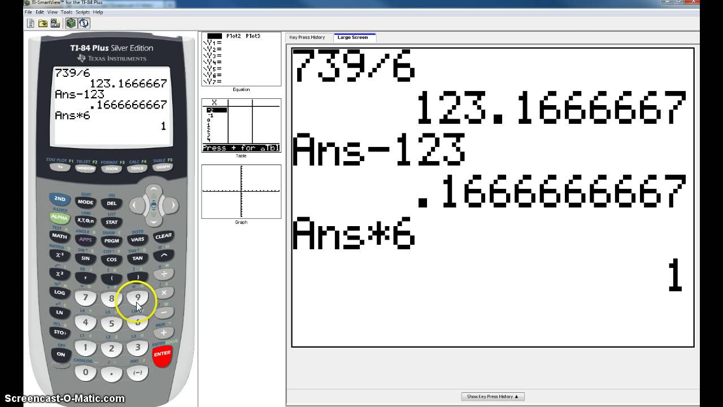Click the number 3 key
Viewport: 723px width, 407px height.
pos(137,348)
